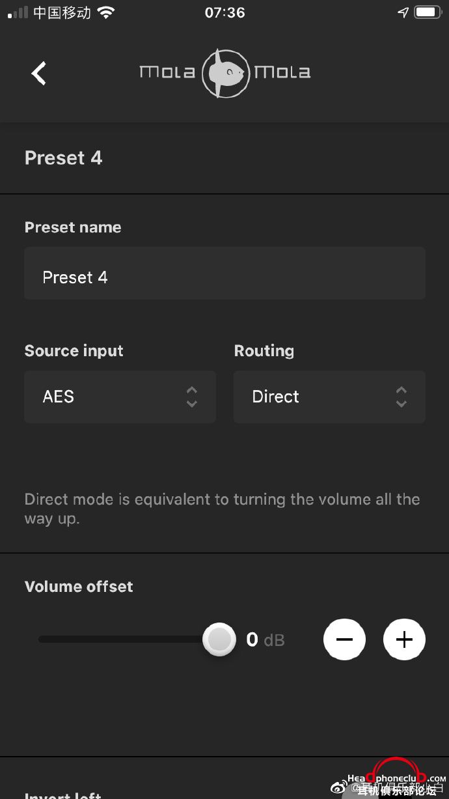
Task: Tap the 0 dB volume value
Action: 265,640
